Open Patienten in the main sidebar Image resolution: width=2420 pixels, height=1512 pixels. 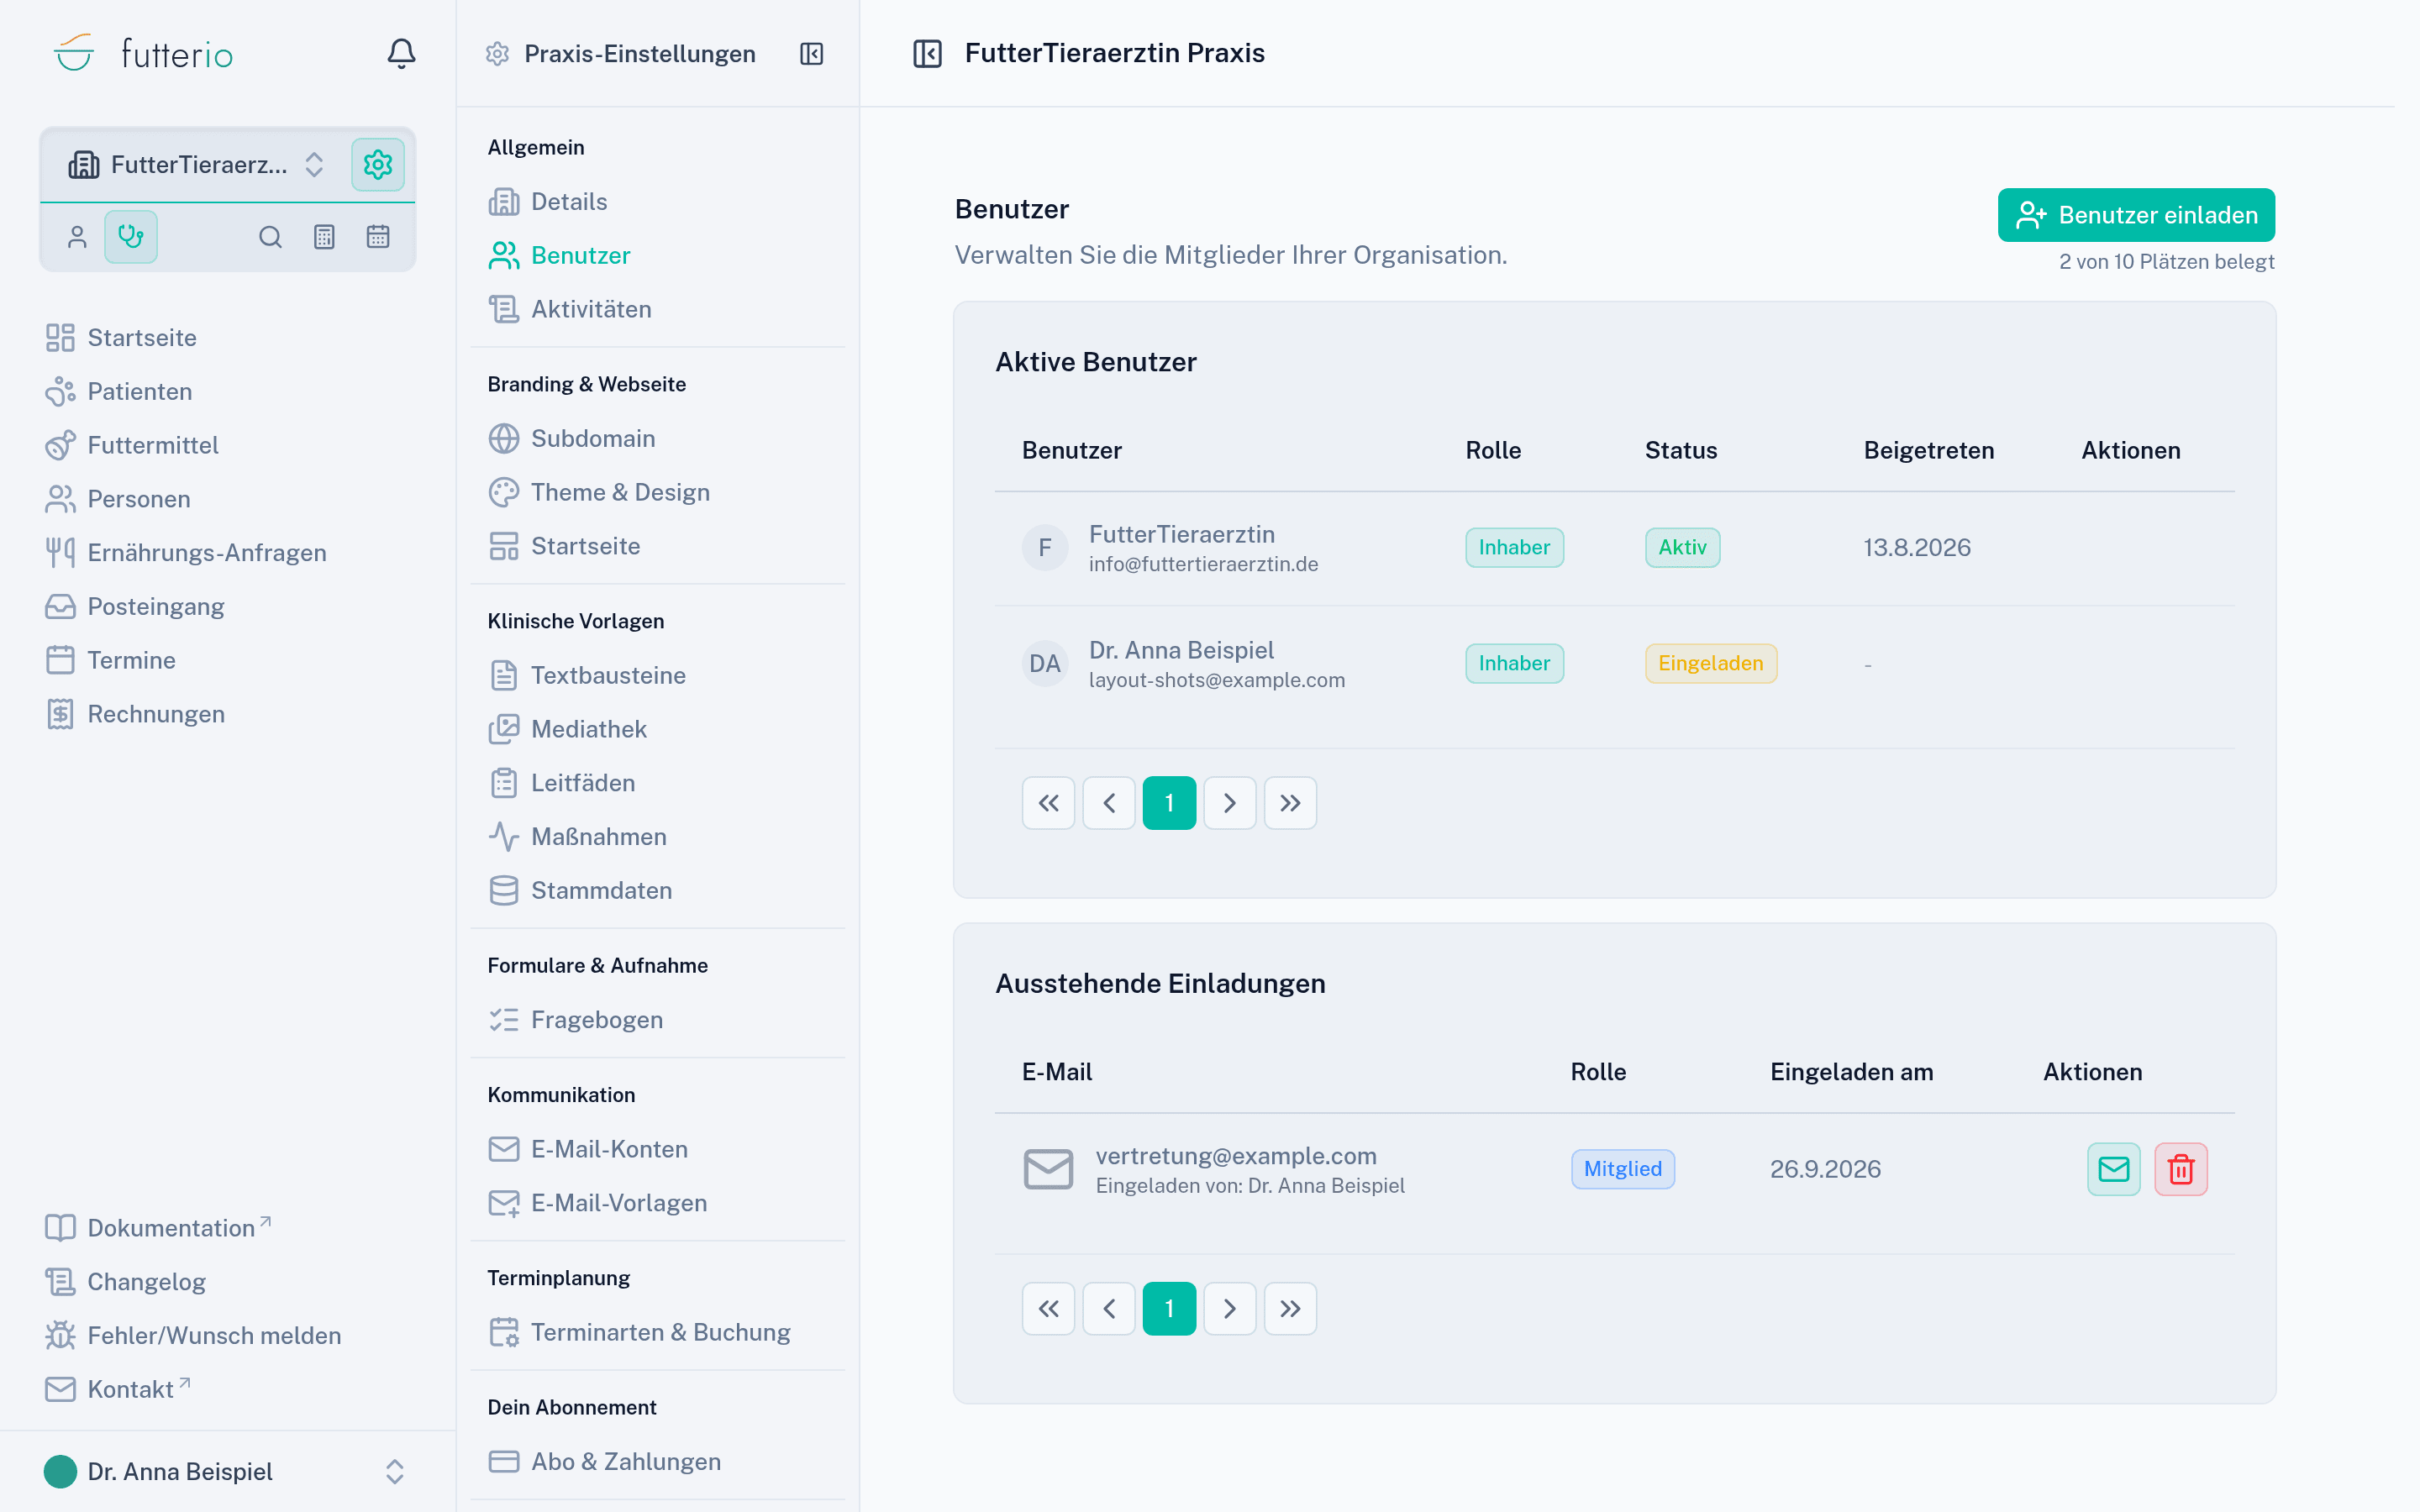click(x=227, y=391)
